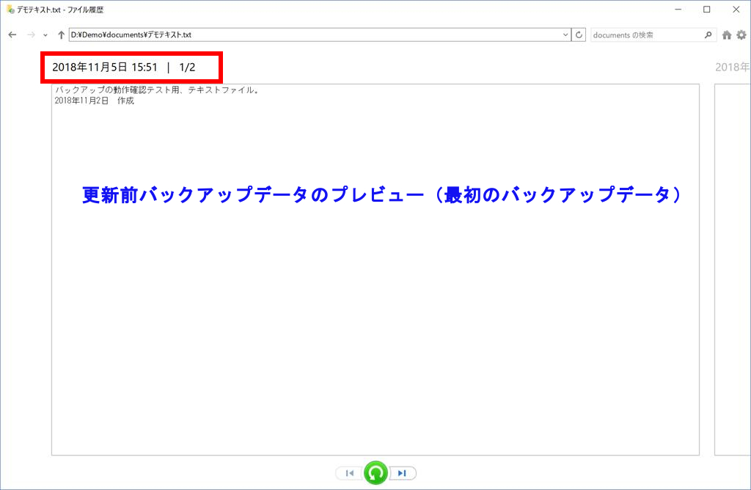This screenshot has height=490, width=751.
Task: Click the D:\Demo\documents address path field
Action: (315, 34)
